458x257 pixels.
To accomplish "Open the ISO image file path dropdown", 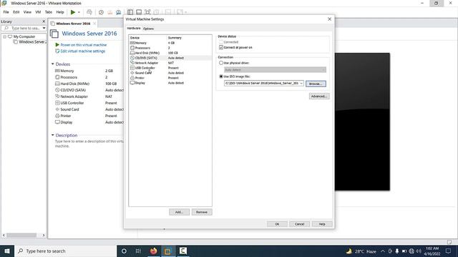I will [301, 84].
